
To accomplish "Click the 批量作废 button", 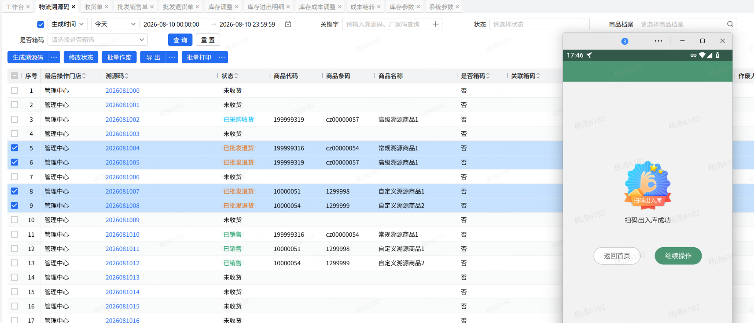I will coord(119,57).
